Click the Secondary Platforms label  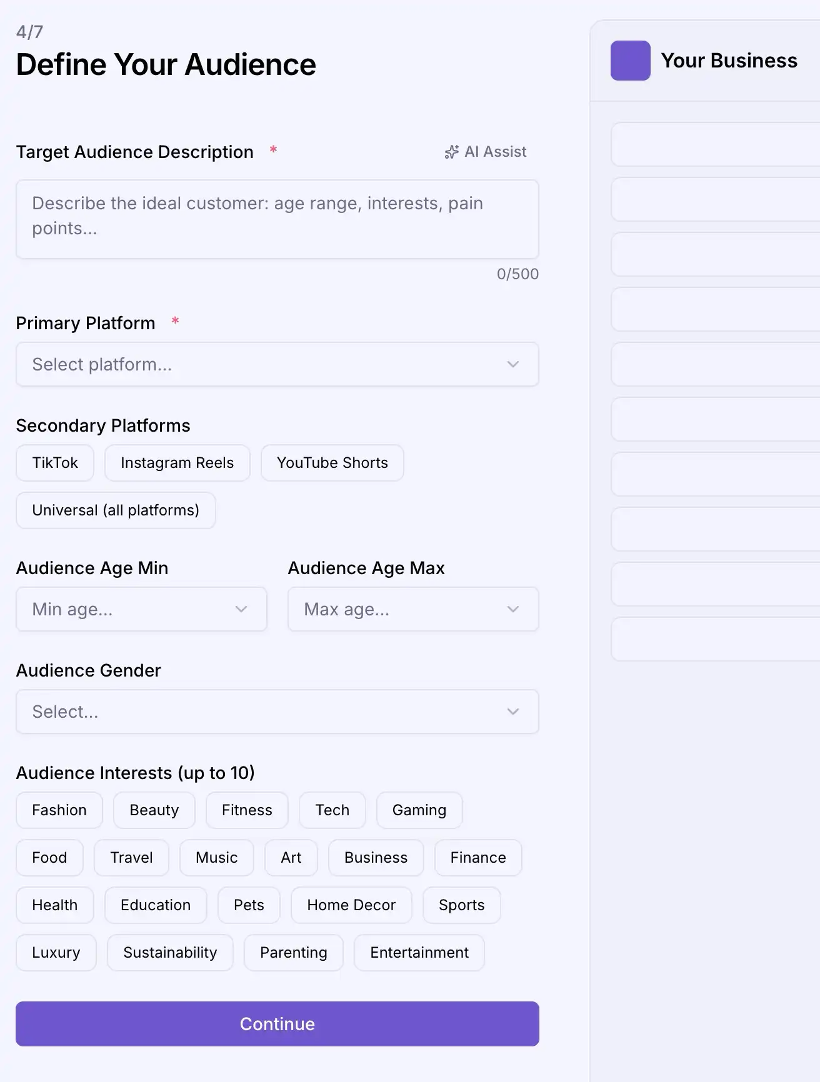(103, 425)
